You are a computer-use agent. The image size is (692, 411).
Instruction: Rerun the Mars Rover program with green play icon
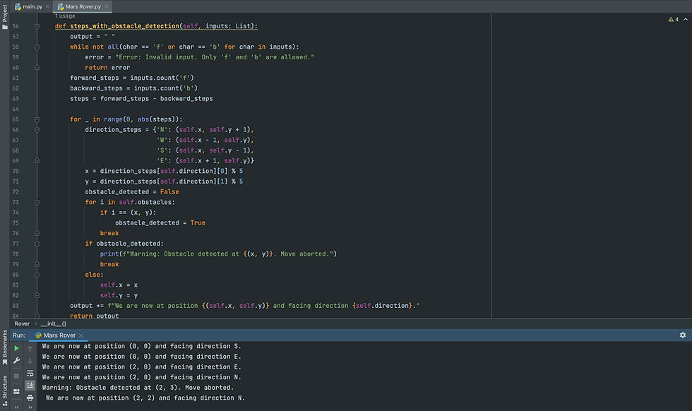coord(17,348)
